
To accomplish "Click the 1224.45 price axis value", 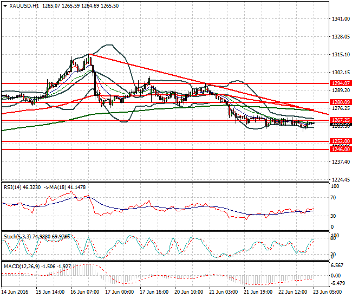I will click(x=341, y=180).
